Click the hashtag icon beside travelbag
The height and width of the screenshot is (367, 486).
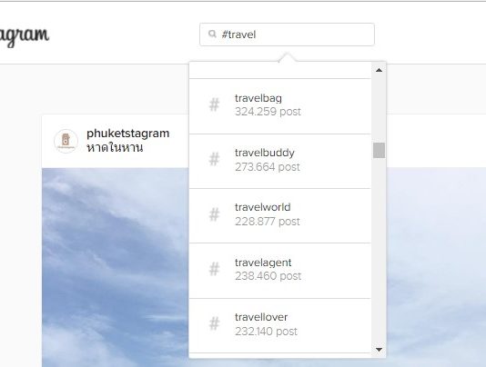(214, 104)
